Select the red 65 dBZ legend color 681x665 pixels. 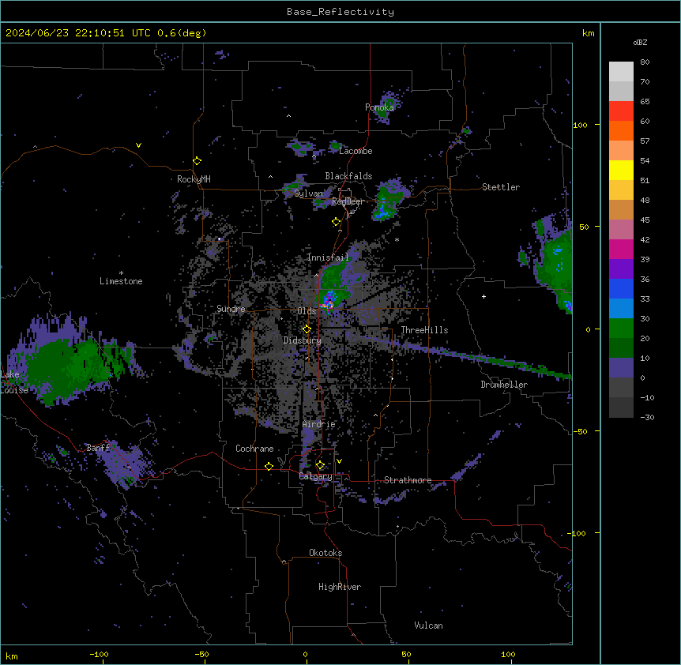point(621,111)
